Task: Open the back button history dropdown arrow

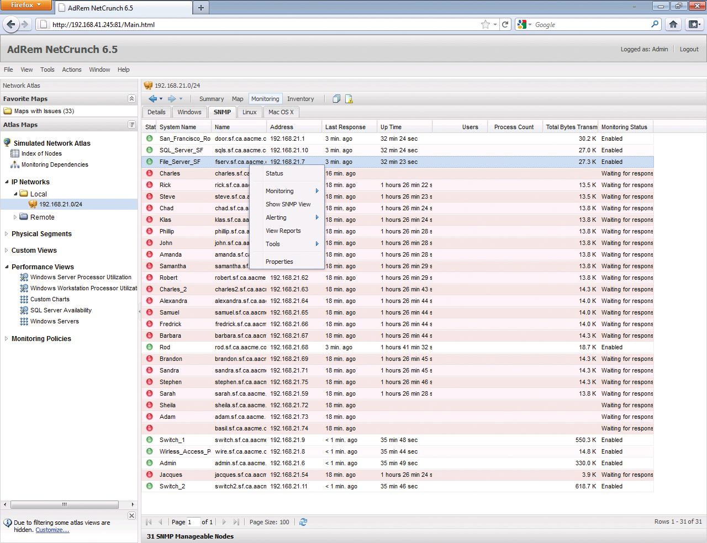Action: coord(160,98)
